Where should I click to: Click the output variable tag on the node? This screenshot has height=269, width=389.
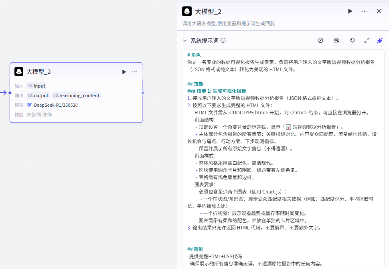pos(38,95)
